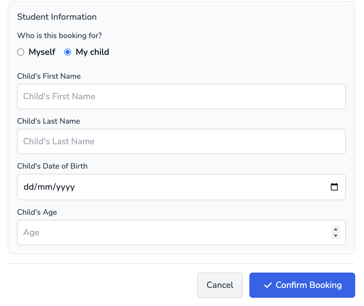The width and height of the screenshot is (364, 306).
Task: Click the "Student Information" heading
Action: (x=57, y=17)
